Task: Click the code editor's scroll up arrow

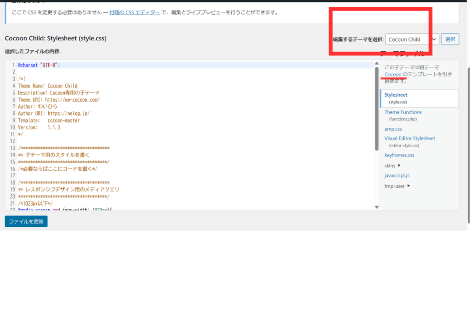Action: click(x=377, y=64)
